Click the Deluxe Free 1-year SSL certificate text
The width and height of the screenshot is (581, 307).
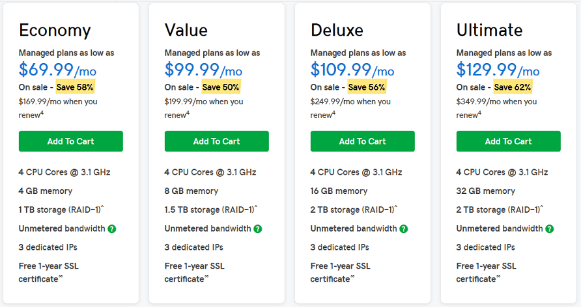[x=341, y=273]
